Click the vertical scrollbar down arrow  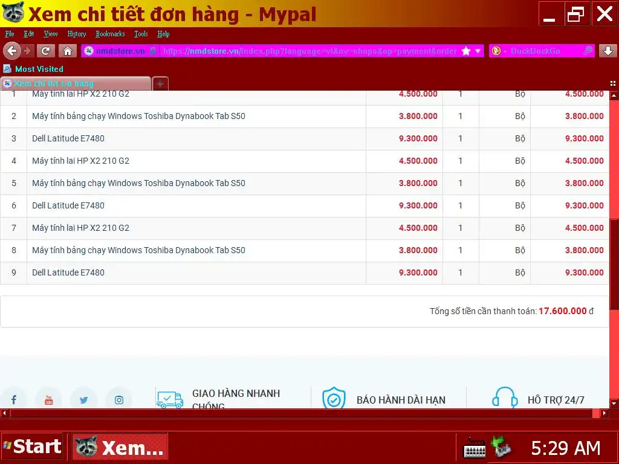point(614,404)
